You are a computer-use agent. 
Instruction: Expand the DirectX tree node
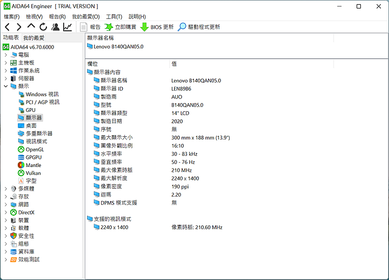6,212
